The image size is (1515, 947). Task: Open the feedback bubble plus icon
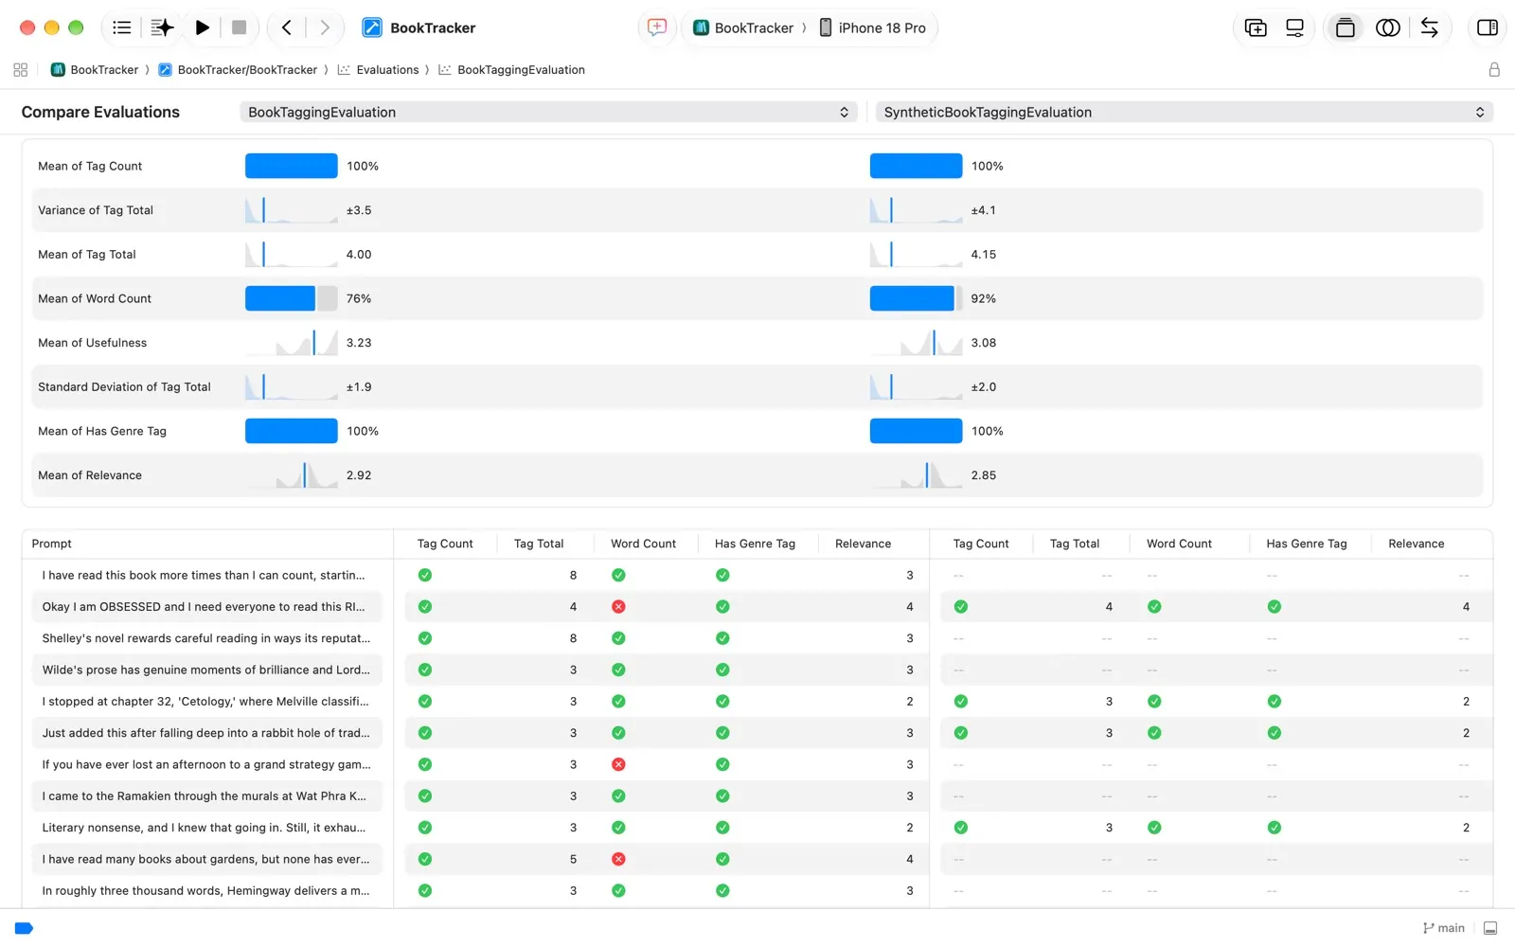click(x=656, y=27)
